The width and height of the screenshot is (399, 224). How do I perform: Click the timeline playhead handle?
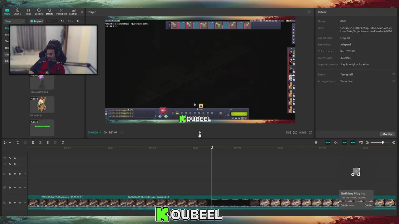pyautogui.click(x=212, y=147)
